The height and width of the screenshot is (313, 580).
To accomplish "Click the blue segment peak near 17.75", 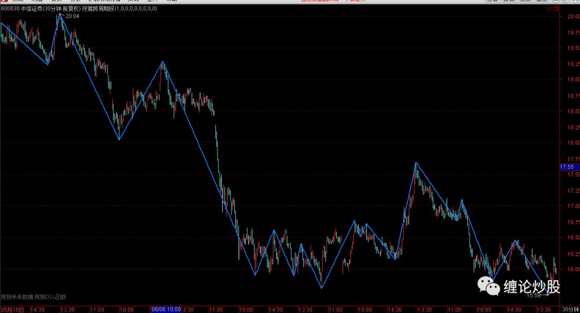I will 415,162.
